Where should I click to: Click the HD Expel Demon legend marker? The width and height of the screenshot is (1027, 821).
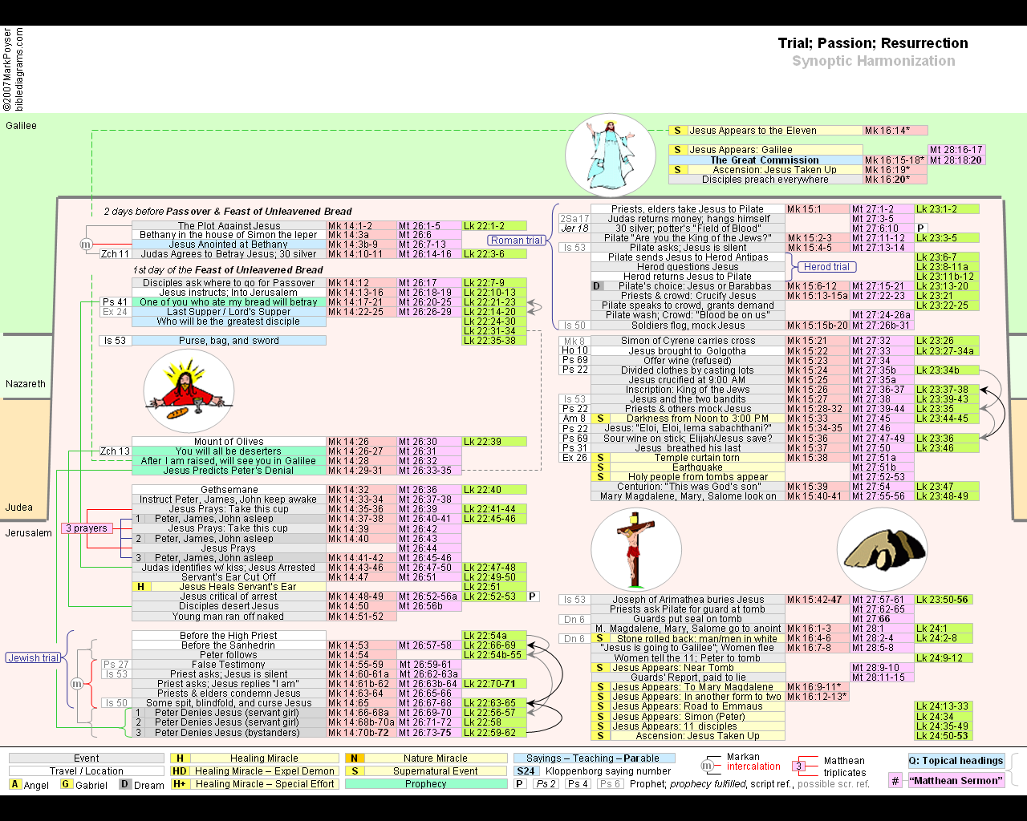tap(180, 771)
